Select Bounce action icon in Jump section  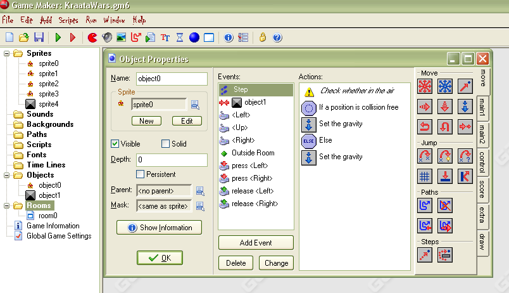pos(465,176)
